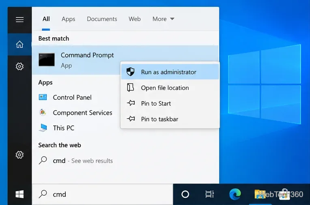This screenshot has width=310, height=205.
Task: Select Pin to taskbar
Action: point(170,119)
